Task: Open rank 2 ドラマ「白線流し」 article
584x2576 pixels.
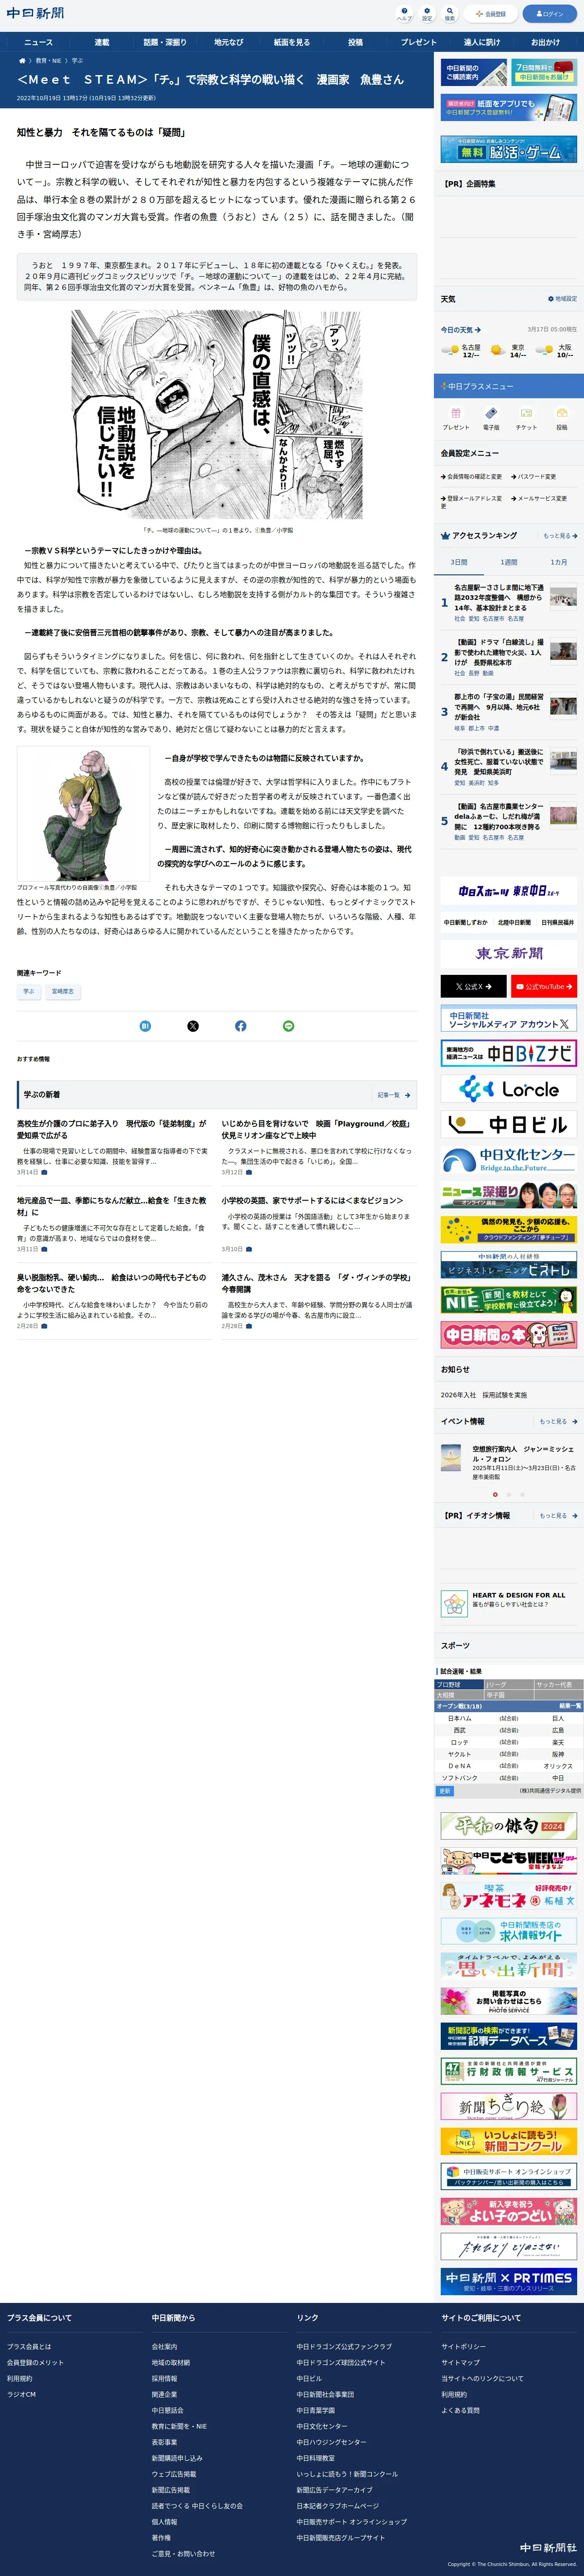Action: coord(499,652)
